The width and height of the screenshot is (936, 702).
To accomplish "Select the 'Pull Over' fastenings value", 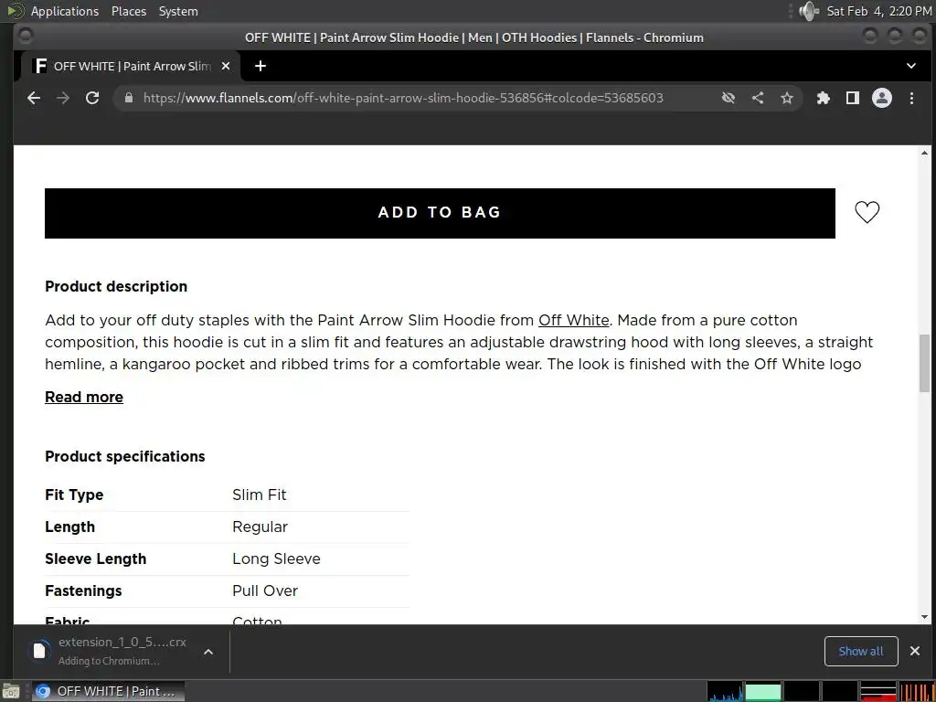I will [x=265, y=591].
